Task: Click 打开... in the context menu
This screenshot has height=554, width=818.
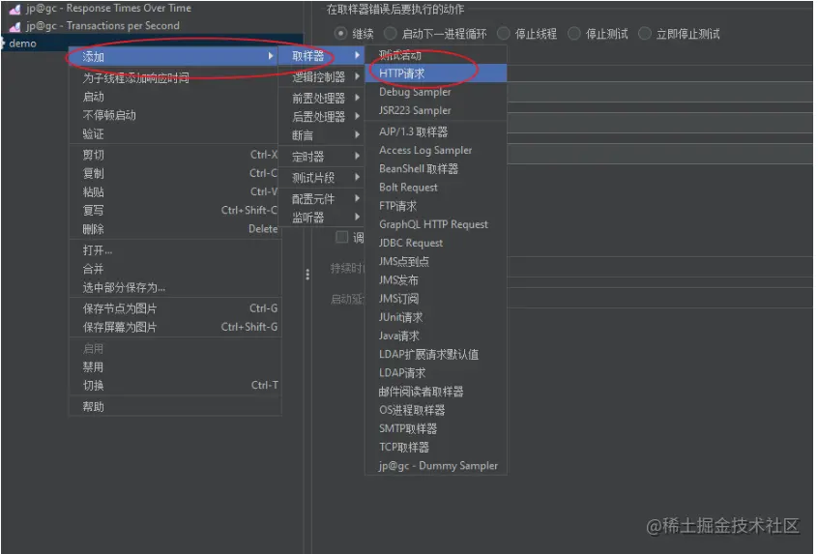Action: (175, 250)
